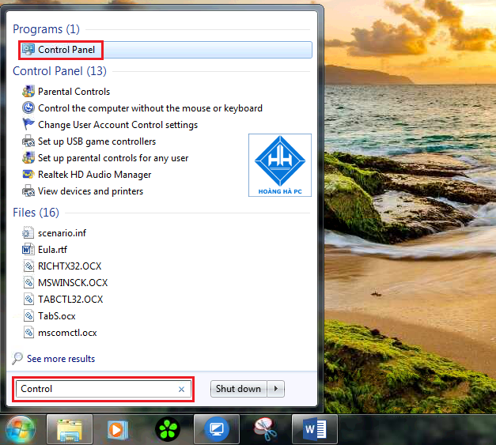Click the mscomctl.ocx file icon
The width and height of the screenshot is (496, 445).
point(28,333)
